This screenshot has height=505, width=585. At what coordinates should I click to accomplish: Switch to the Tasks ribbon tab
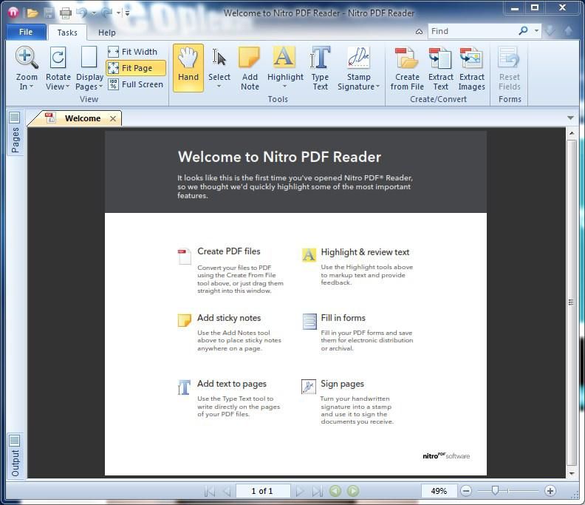pyautogui.click(x=67, y=33)
